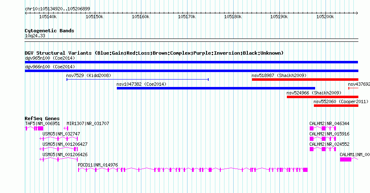Click the Cytogenetic Bands track title
370x193 pixels.
tap(49, 31)
